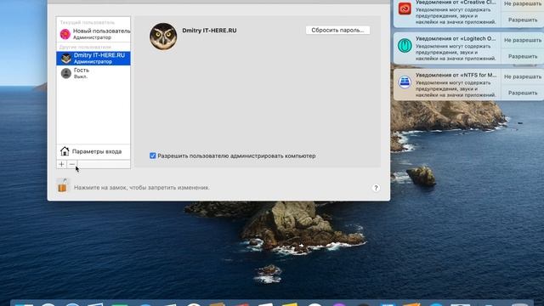Click "Разрешить" in the Creative Cloud notification
The height and width of the screenshot is (306, 544).
pyautogui.click(x=523, y=20)
